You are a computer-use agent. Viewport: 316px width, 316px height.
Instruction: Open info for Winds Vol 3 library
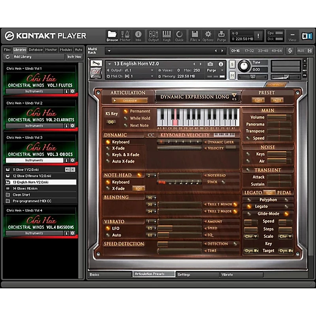[x=66, y=160]
